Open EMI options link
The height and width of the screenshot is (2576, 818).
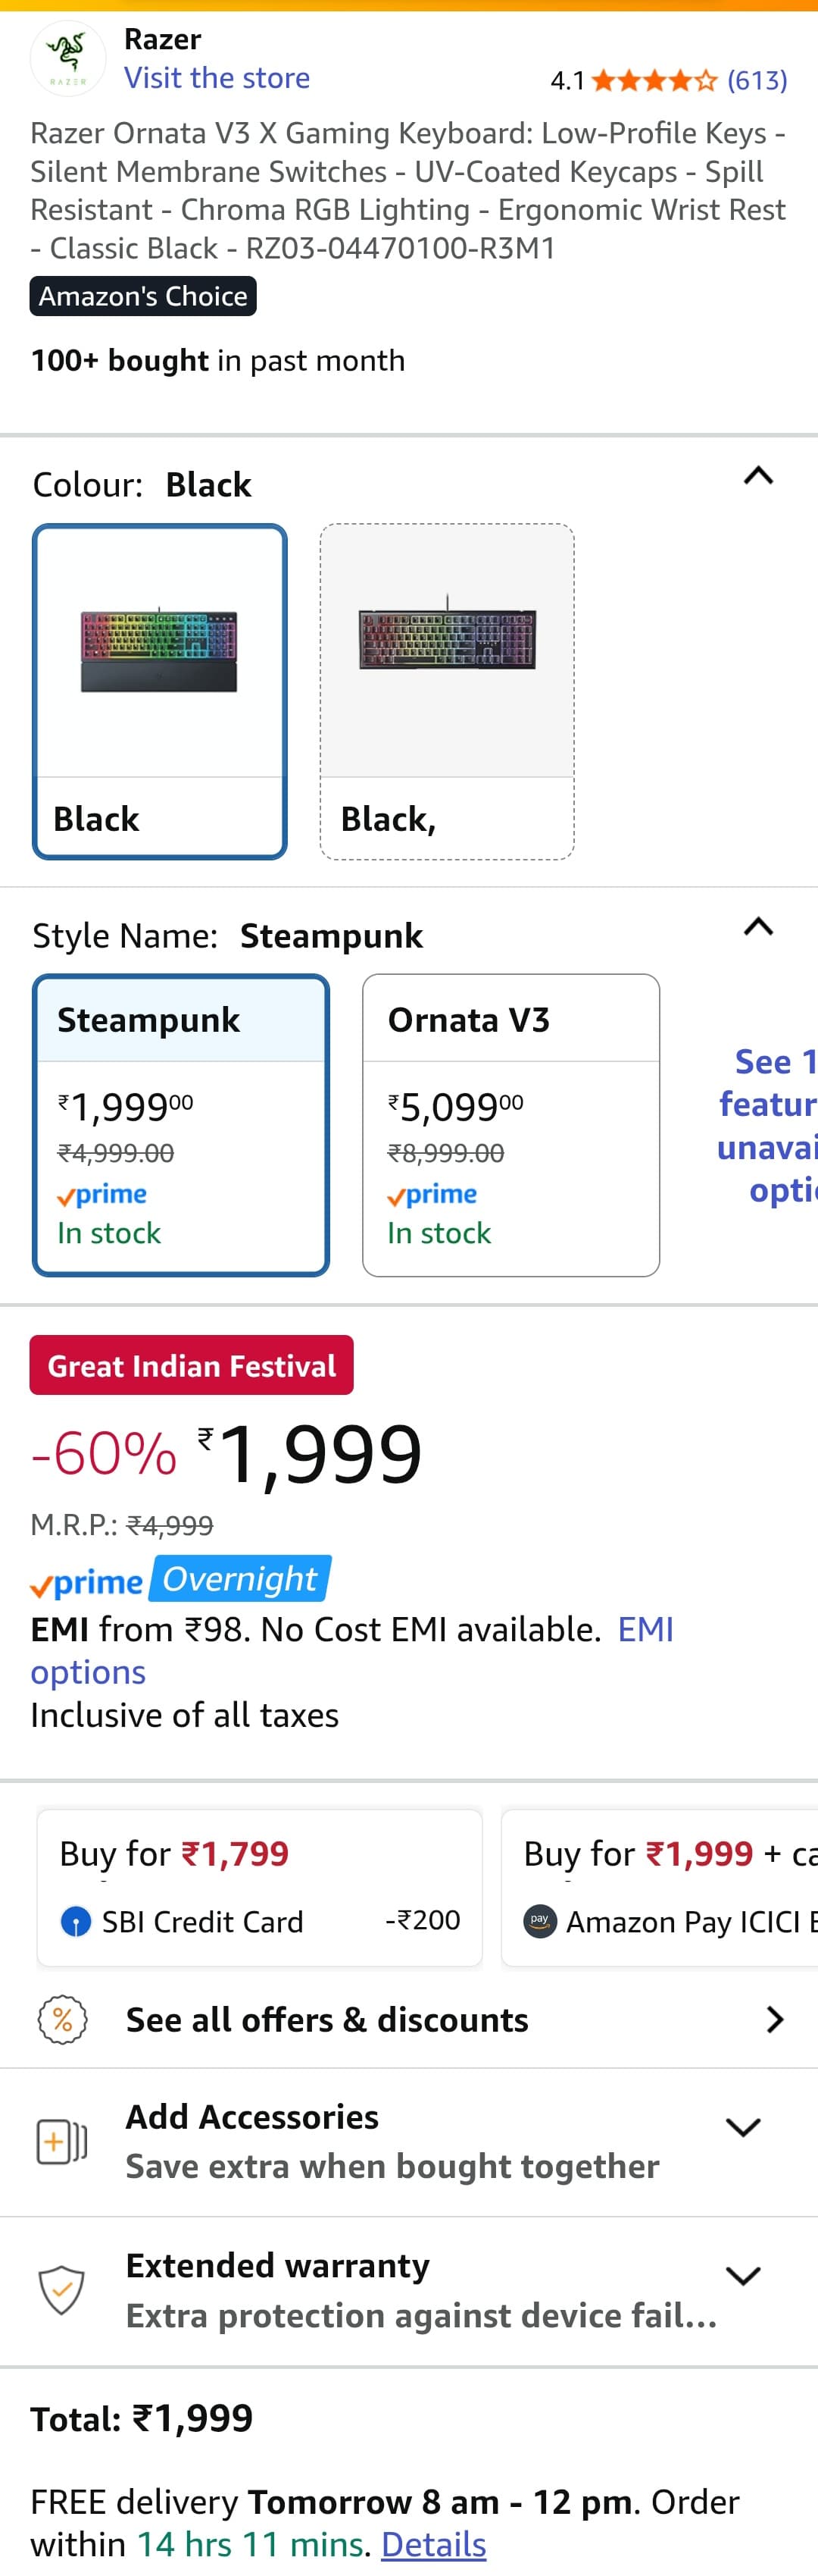click(x=645, y=1630)
